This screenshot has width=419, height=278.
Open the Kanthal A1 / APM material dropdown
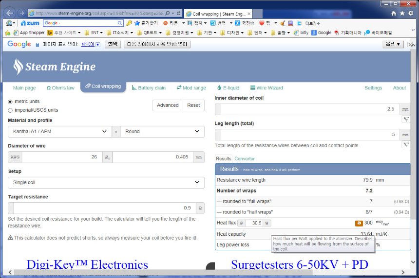pos(59,131)
